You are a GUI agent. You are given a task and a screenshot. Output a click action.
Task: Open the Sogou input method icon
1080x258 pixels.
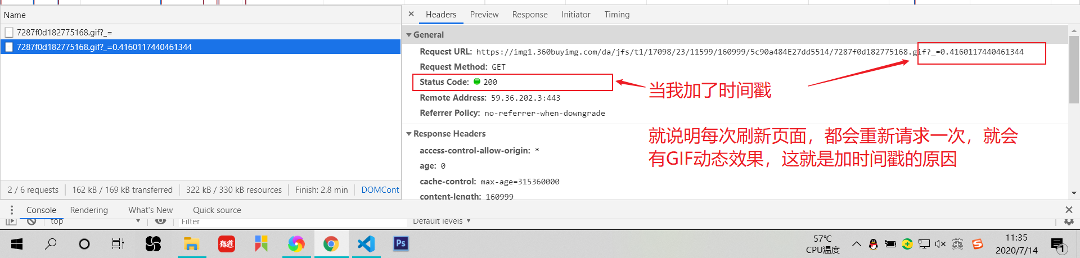pyautogui.click(x=978, y=244)
